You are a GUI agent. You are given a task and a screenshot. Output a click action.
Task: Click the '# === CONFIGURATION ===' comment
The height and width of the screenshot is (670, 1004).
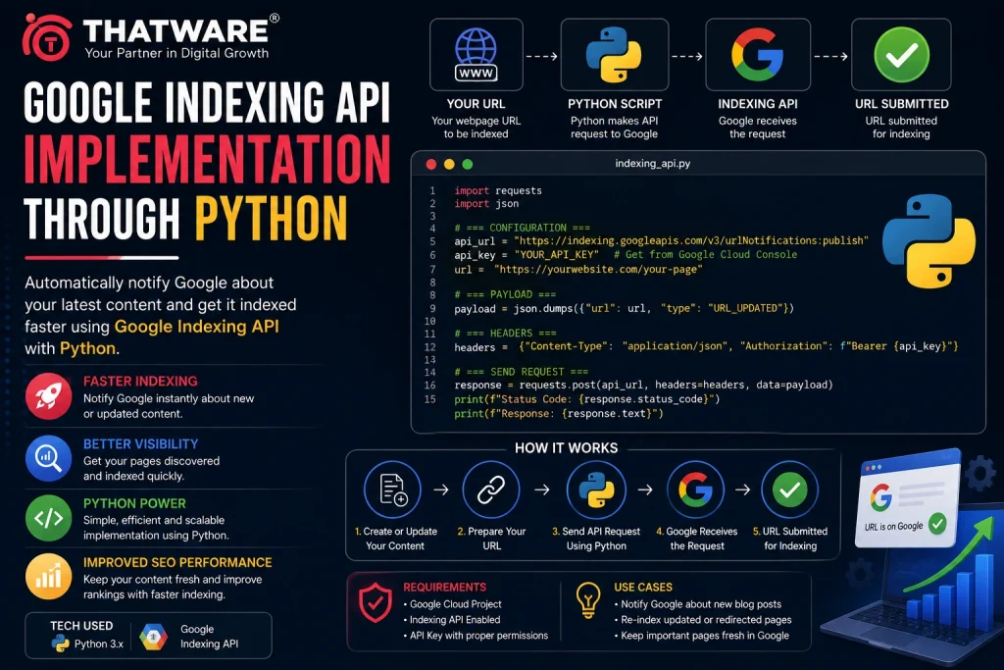pyautogui.click(x=523, y=228)
